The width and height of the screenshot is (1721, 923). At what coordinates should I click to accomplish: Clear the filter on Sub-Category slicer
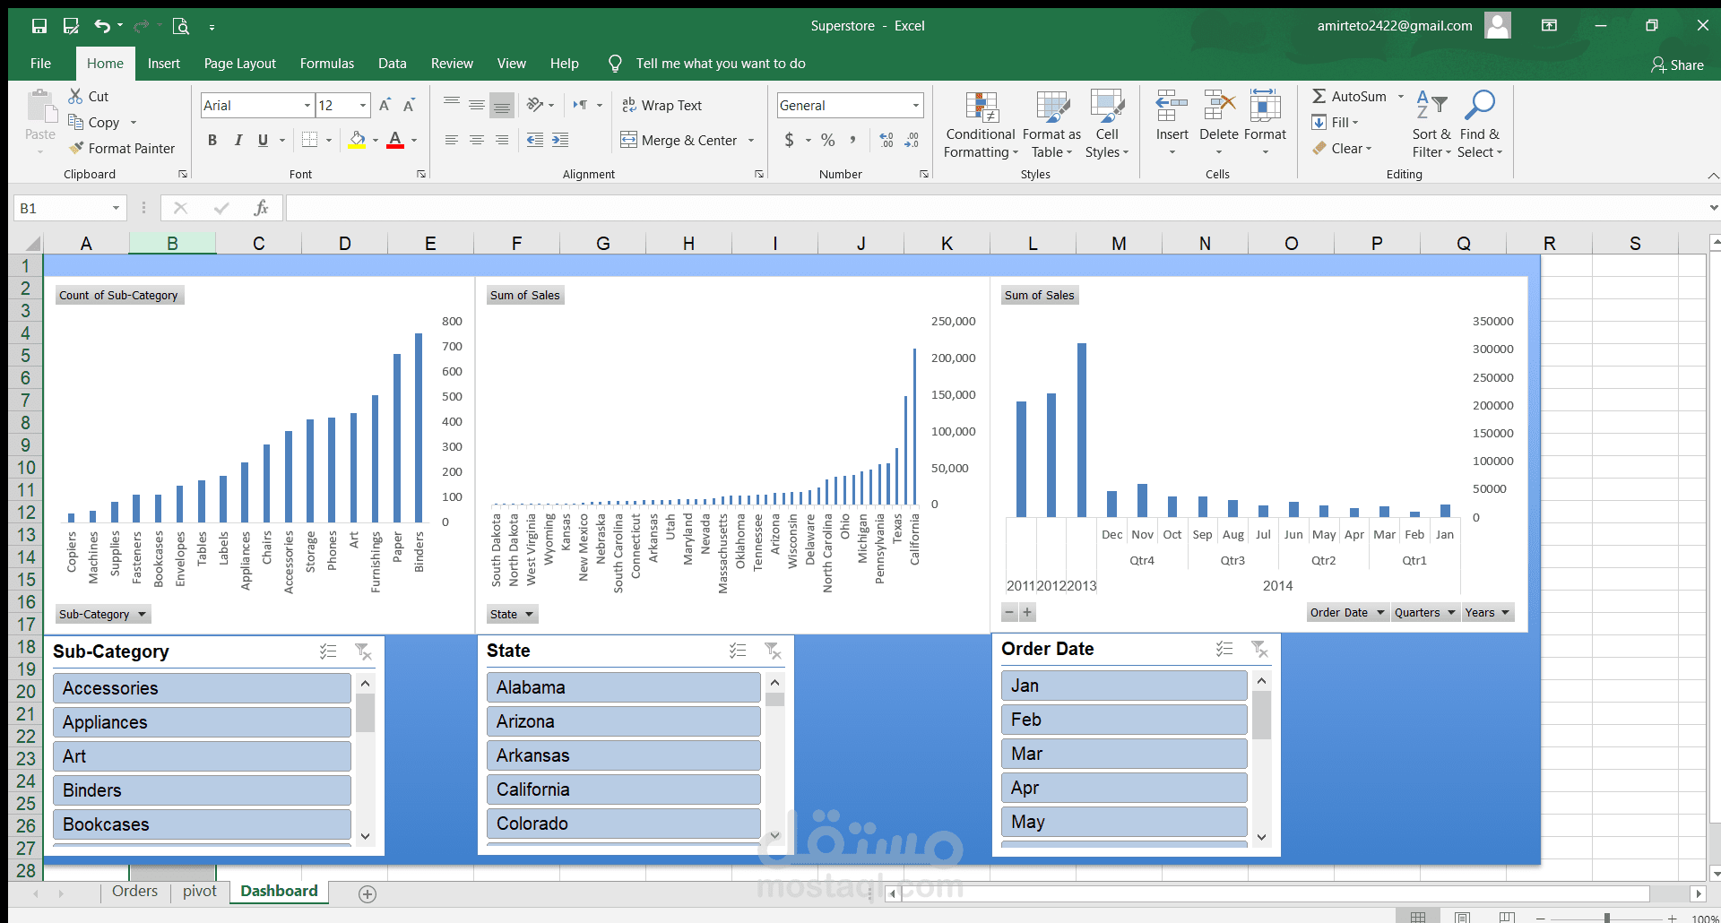363,651
